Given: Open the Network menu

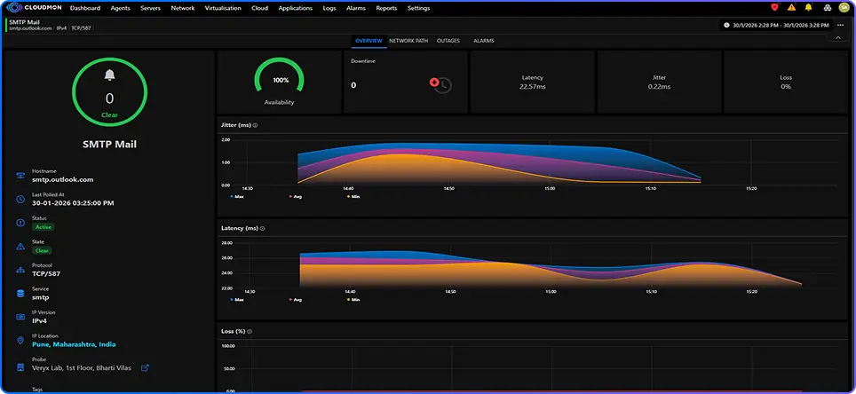Looking at the screenshot, I should click(183, 8).
